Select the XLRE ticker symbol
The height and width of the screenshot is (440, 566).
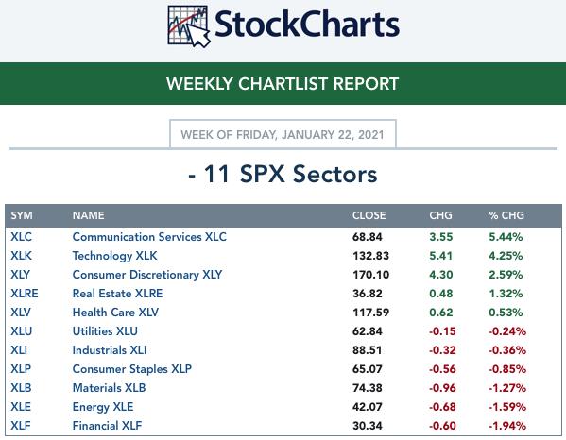coord(25,294)
